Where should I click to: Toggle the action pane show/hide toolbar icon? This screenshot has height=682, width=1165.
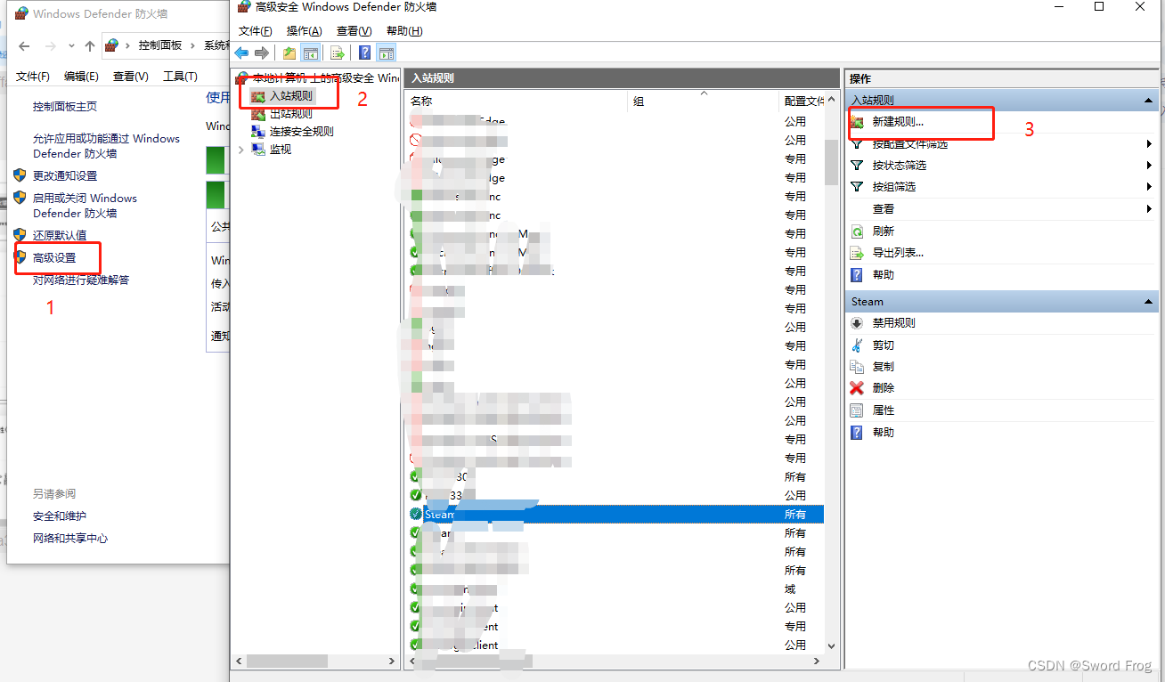pos(387,53)
